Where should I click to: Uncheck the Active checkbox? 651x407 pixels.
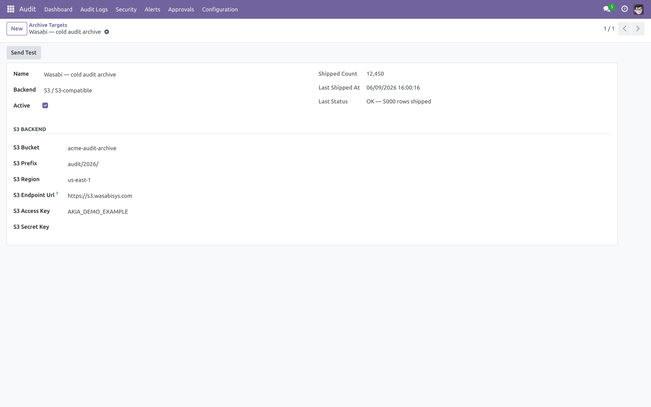pos(45,105)
